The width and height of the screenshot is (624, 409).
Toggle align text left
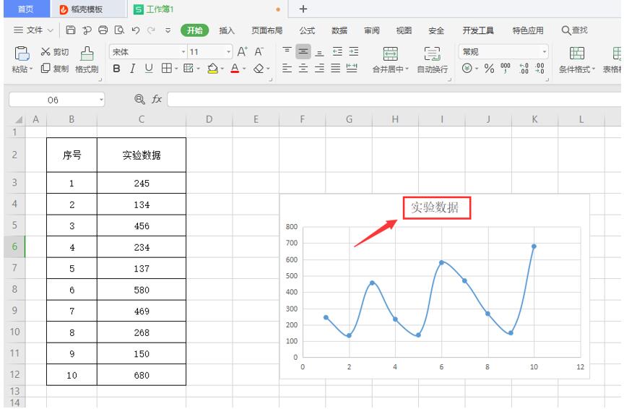coord(287,68)
